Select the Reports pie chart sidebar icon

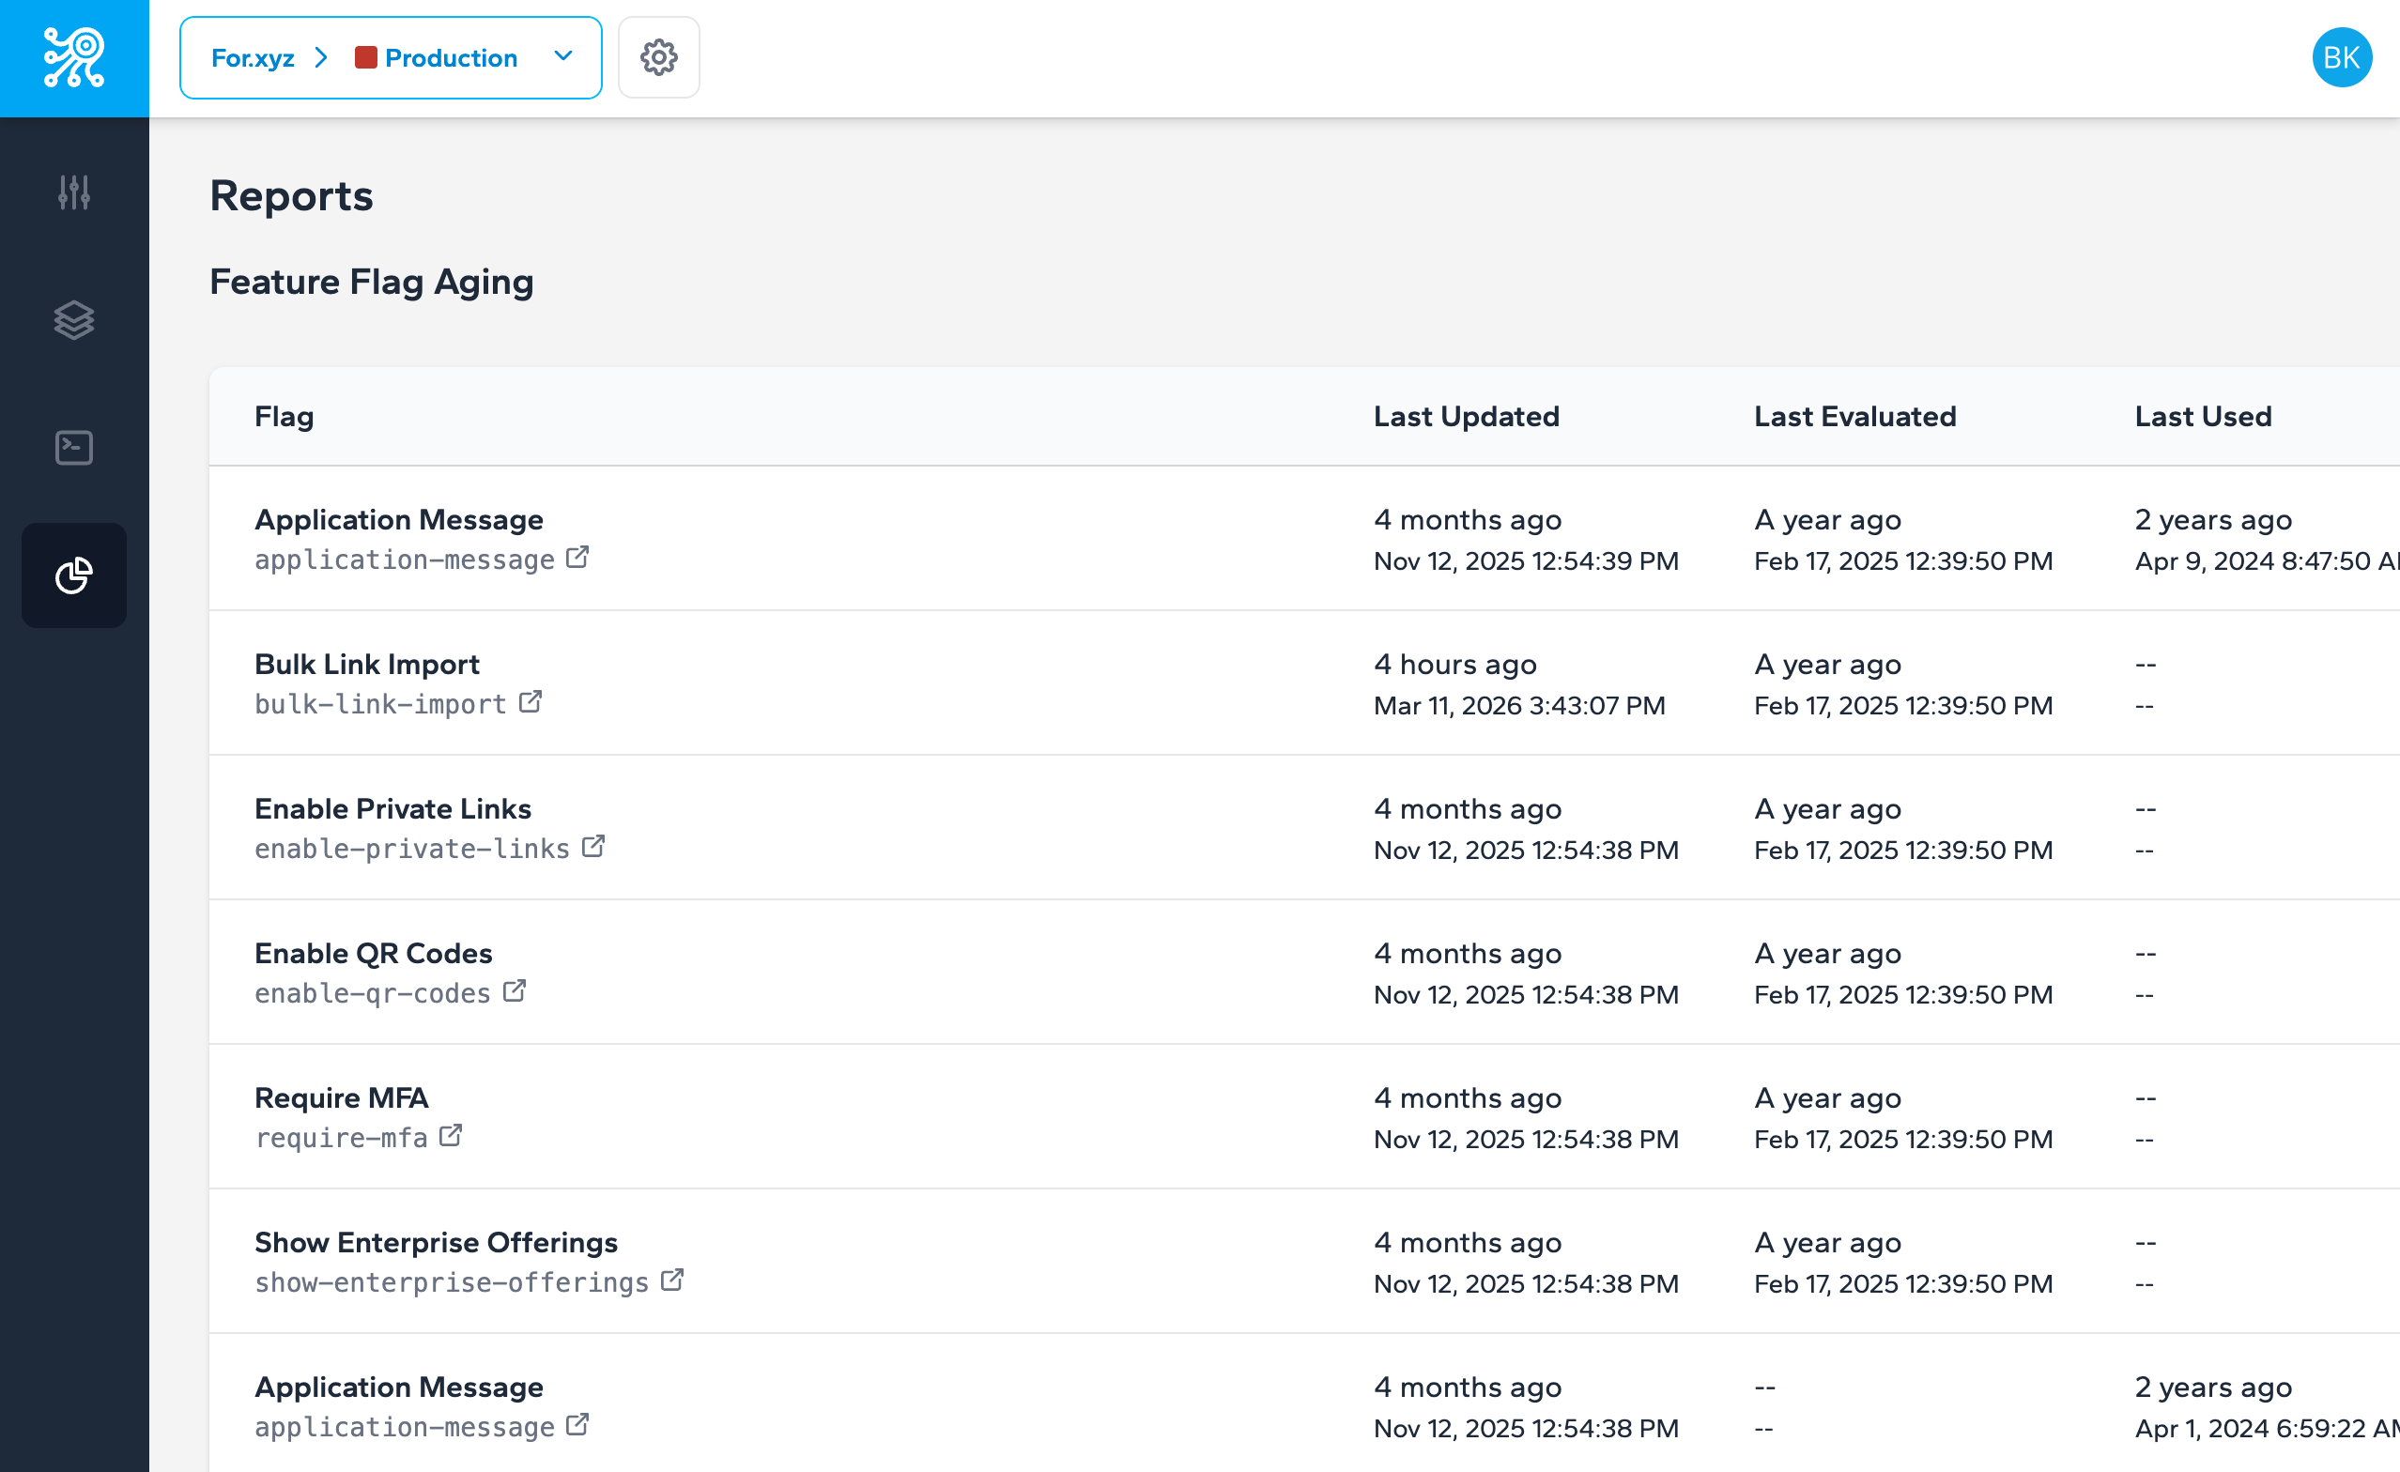[74, 575]
